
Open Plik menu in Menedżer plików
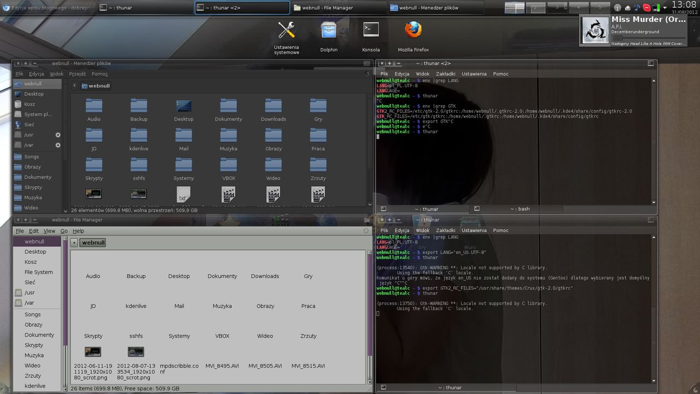[20, 74]
